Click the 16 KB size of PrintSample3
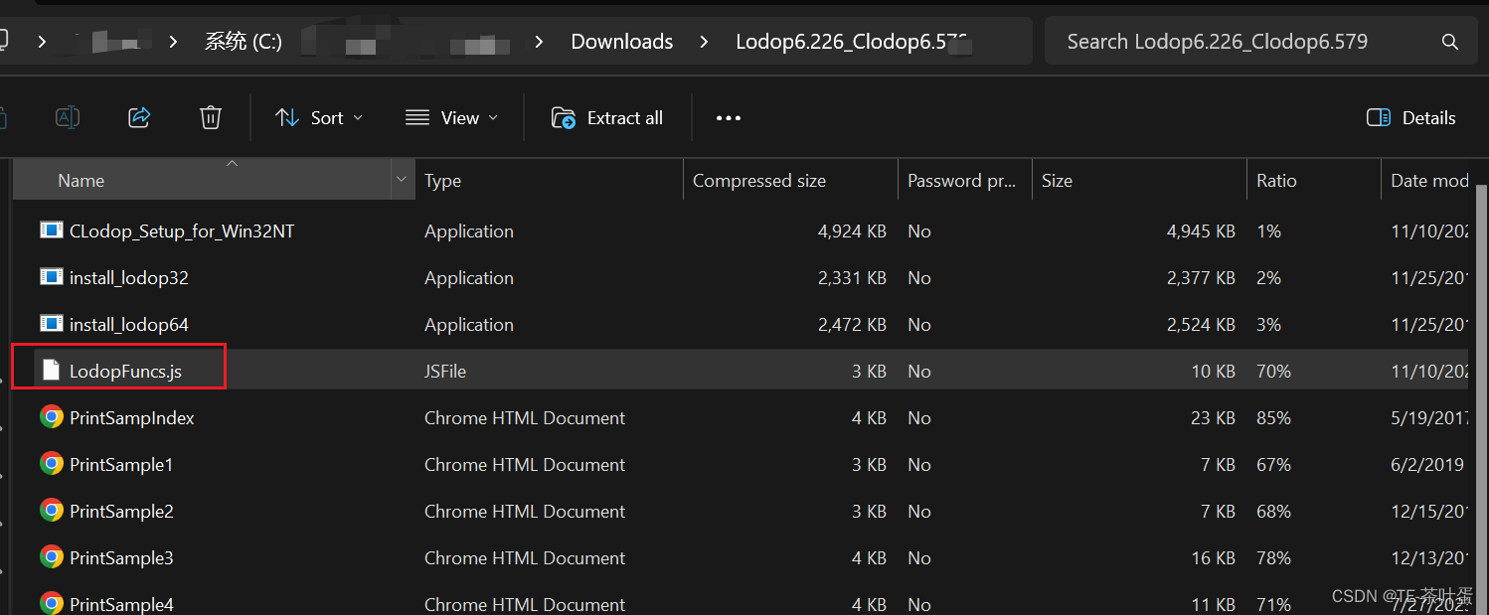This screenshot has height=615, width=1489. tap(1214, 558)
